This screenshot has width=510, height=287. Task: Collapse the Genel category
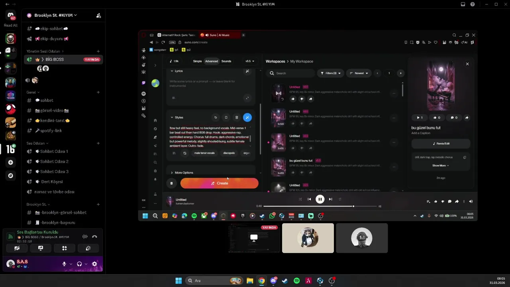coord(33,92)
